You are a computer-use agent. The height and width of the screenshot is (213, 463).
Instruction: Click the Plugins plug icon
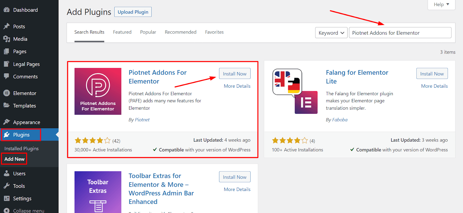tap(6, 135)
